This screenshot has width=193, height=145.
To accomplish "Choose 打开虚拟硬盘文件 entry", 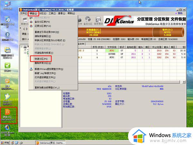I will point(45,77).
